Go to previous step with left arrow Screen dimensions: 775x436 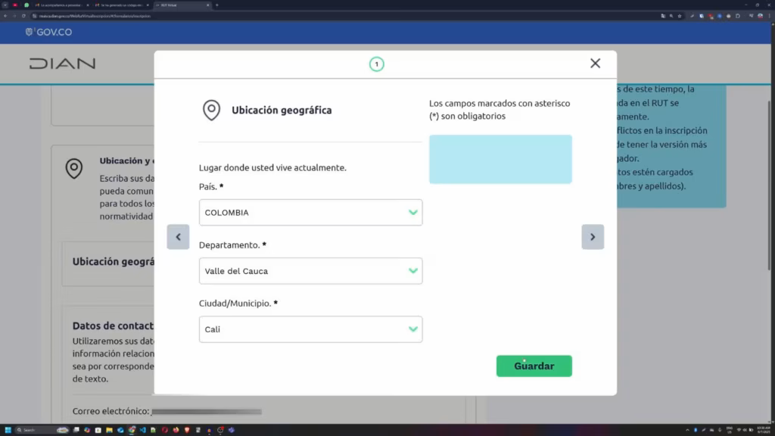coord(178,237)
